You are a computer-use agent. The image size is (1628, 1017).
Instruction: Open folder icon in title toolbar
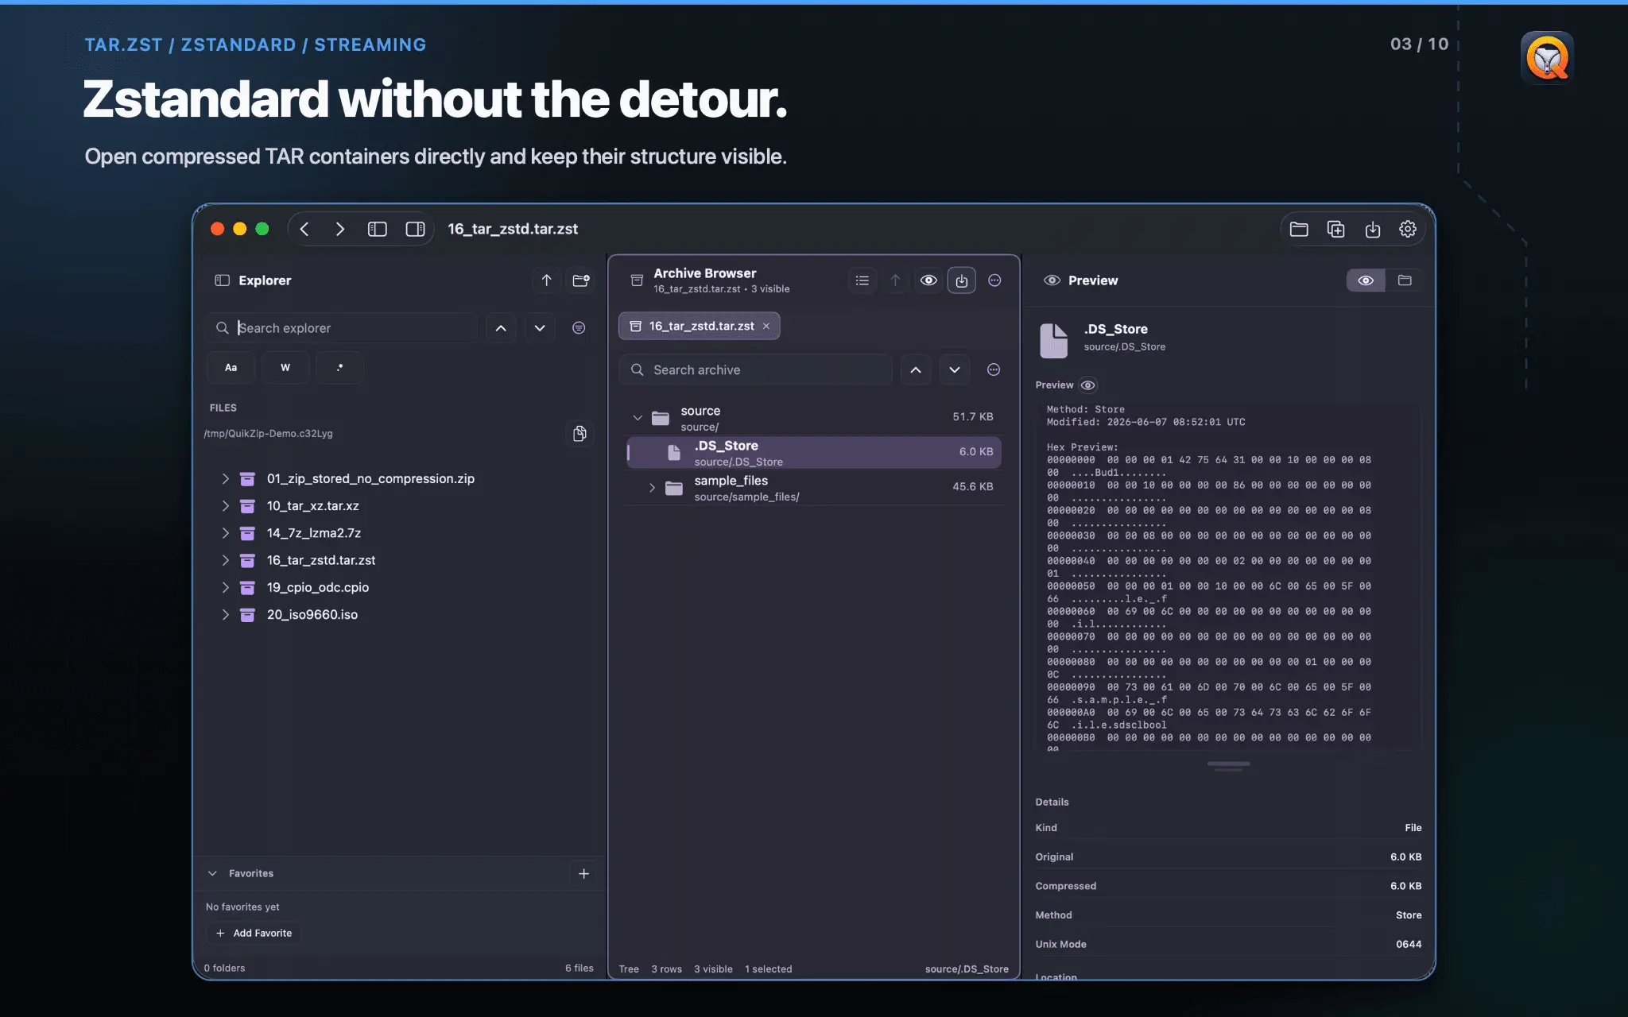(x=1299, y=229)
